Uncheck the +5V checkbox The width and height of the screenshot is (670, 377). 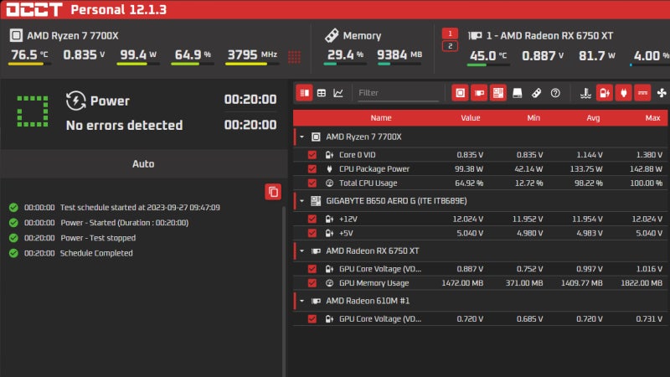(312, 233)
